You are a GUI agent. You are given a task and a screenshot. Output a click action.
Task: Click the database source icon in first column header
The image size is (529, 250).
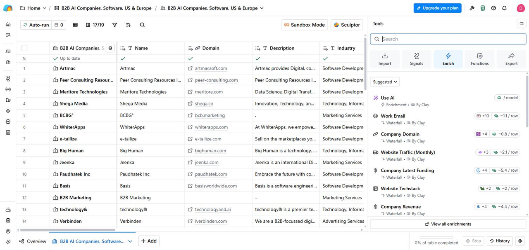[x=110, y=48]
